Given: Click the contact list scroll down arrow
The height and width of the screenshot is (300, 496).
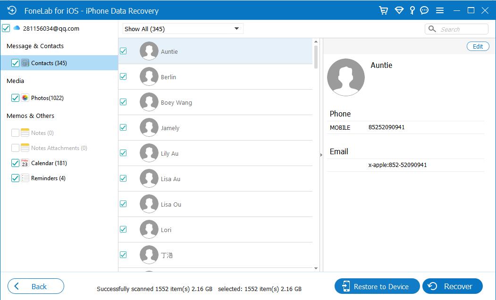Looking at the screenshot, I should [x=316, y=268].
